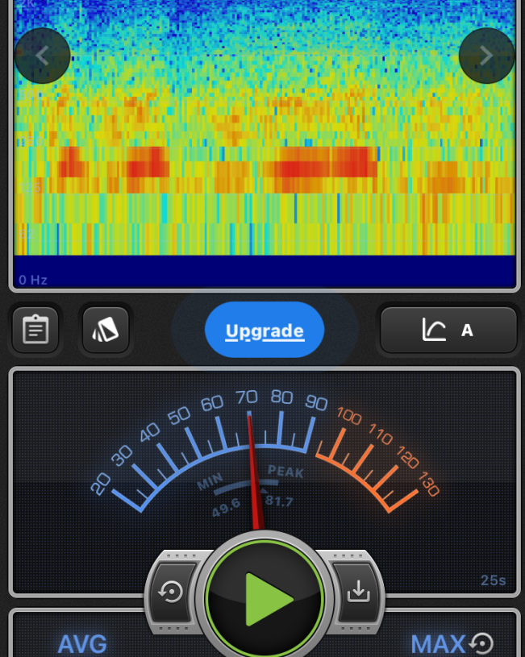Tap the 0 Hz frequency axis label
Viewport: 525px width, 657px height.
click(x=33, y=280)
